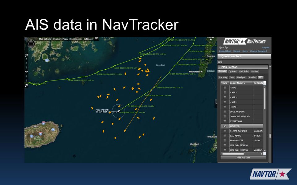Uncheck the AMYNTOR track checkbox
Screen dimensions: 297x185
225,126
